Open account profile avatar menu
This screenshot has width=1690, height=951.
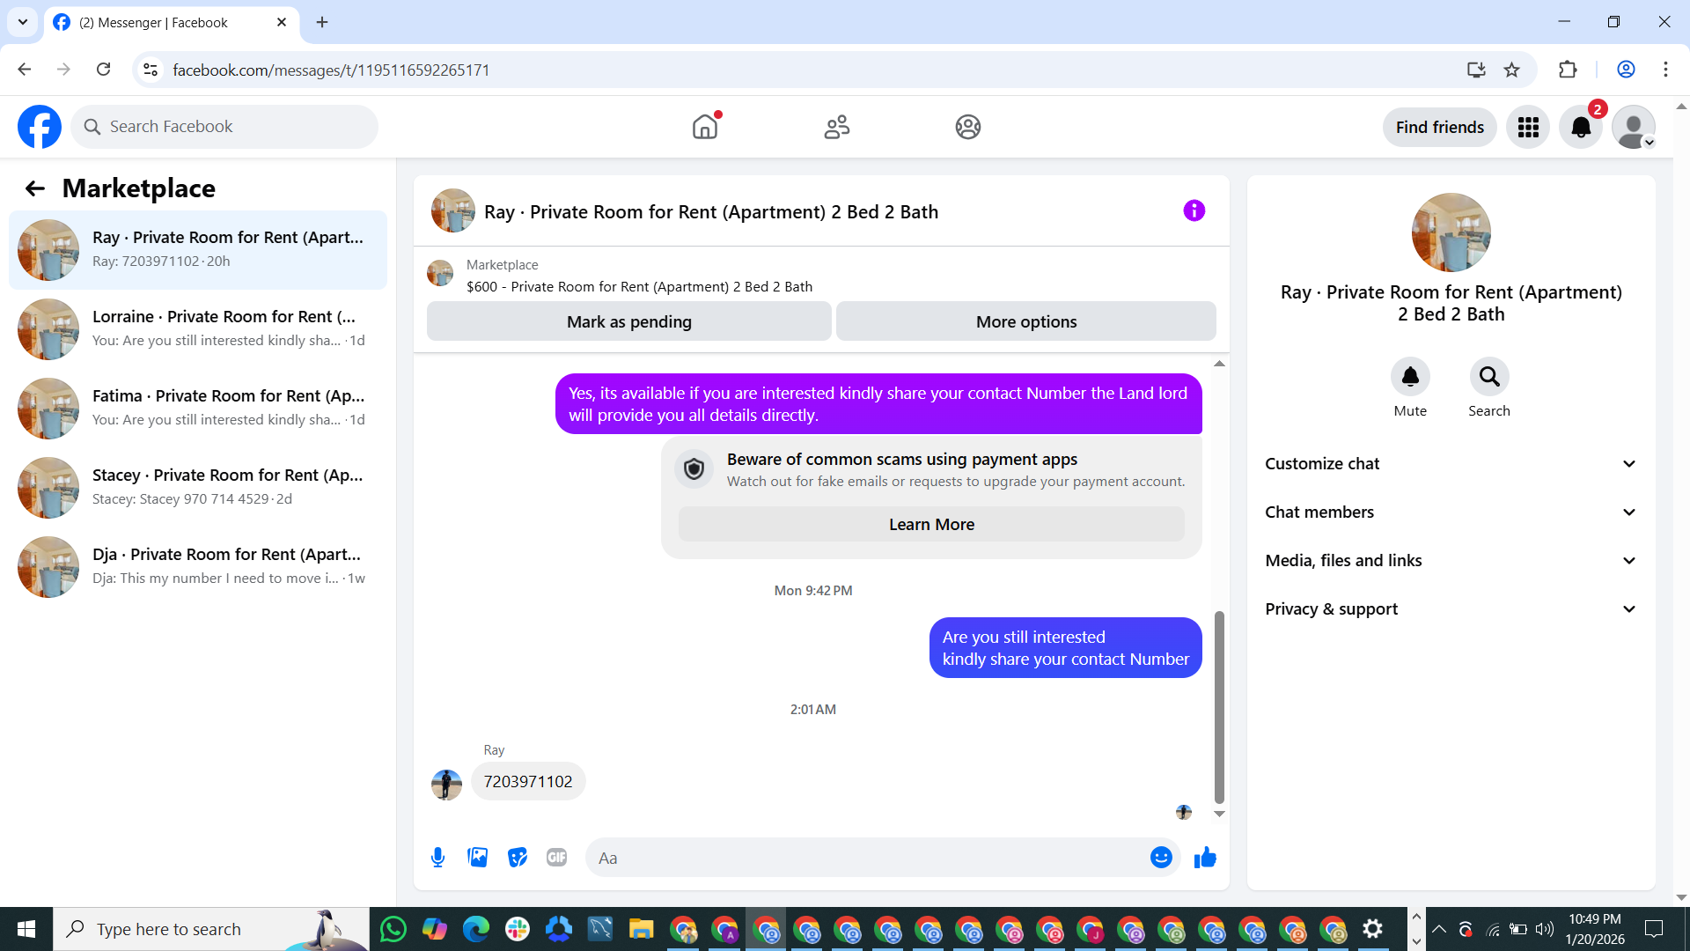(x=1634, y=128)
